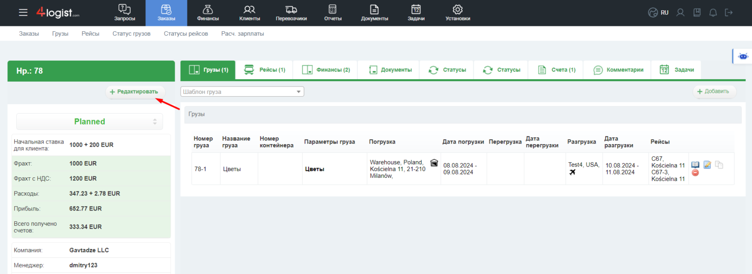Open the Шаблон груза dropdown
Screen dimensions: 752x274
click(242, 92)
